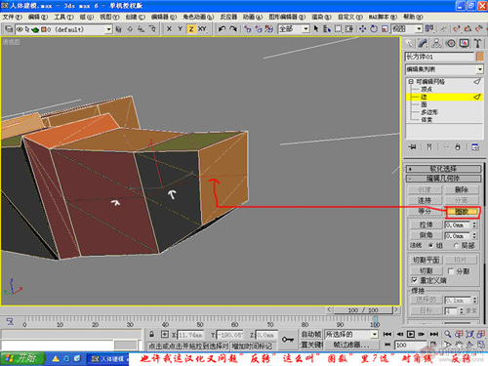Open the 所选择的 key filter dropdown
Image resolution: width=488 pixels, height=366 pixels.
[x=375, y=334]
